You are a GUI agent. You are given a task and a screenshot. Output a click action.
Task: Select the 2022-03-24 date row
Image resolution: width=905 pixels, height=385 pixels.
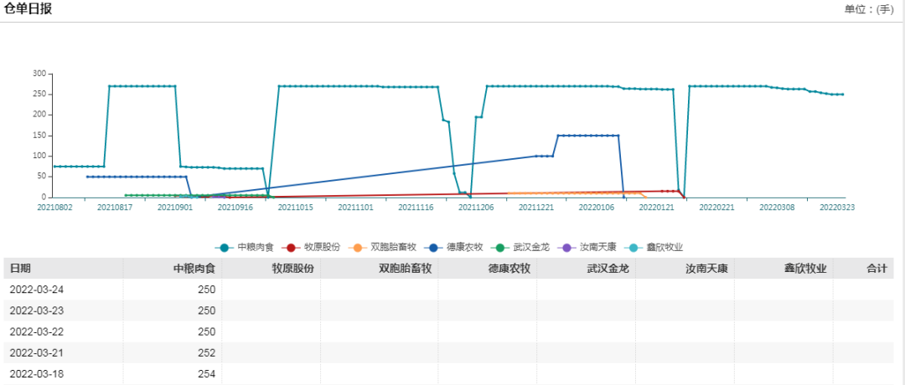(x=36, y=290)
